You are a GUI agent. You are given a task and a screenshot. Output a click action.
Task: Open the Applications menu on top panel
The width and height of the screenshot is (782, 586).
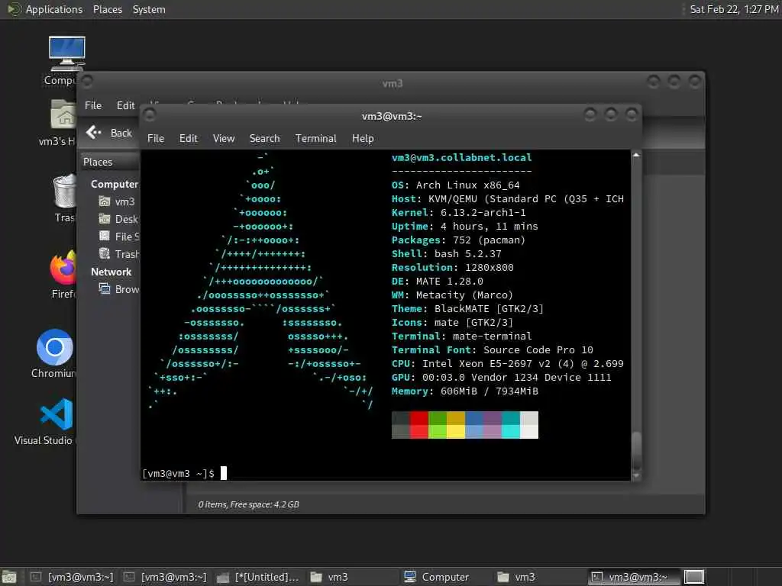pos(54,9)
